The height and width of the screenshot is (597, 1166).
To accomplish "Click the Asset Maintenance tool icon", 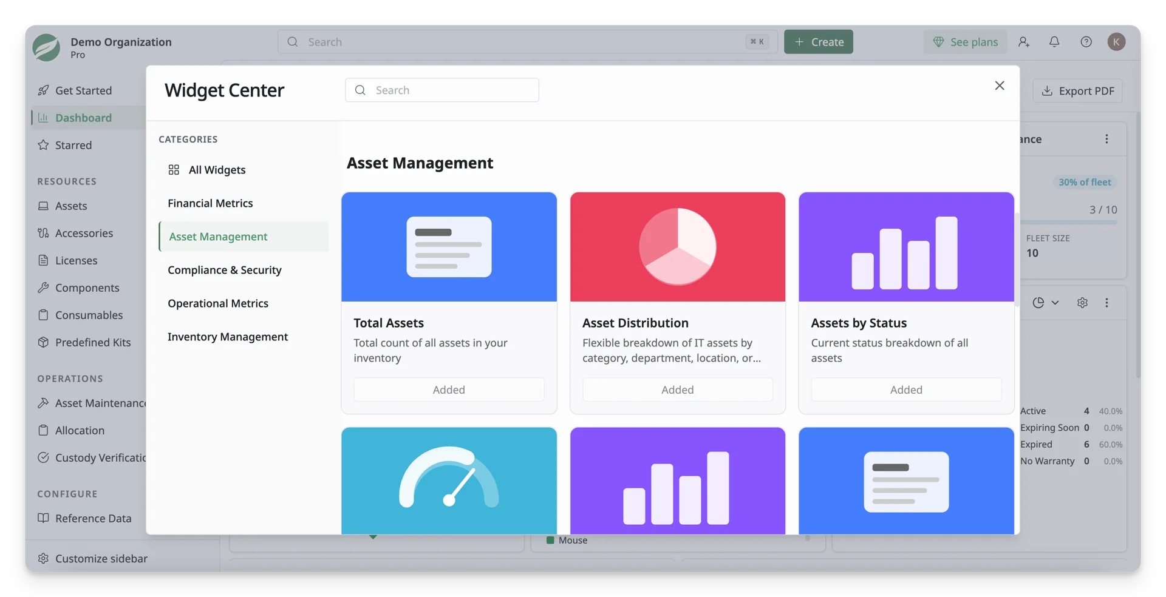I will (x=43, y=403).
